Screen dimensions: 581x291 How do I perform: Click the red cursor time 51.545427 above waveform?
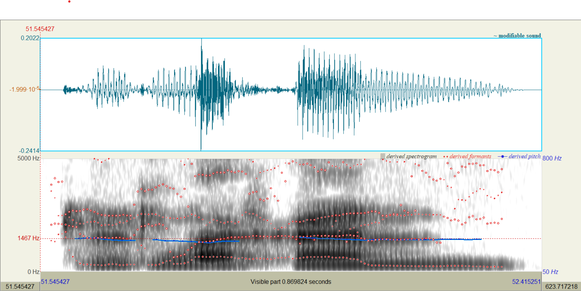pyautogui.click(x=40, y=29)
